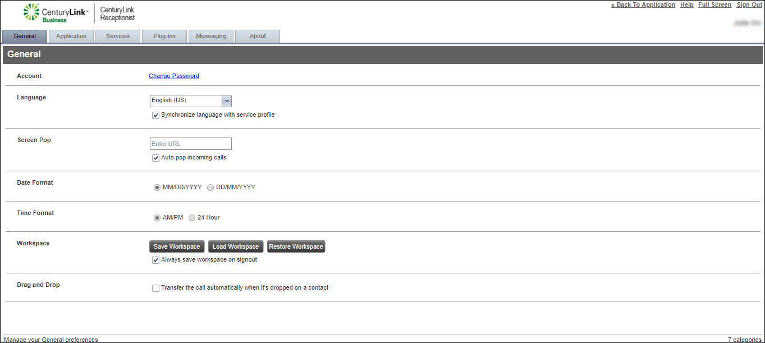
Task: Click the Sign Out link
Action: 749,5
